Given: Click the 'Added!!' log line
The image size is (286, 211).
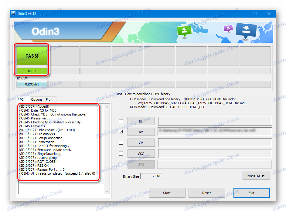Looking at the screenshot, I should tap(34, 106).
